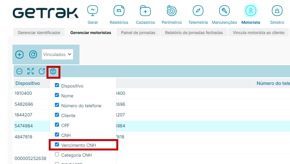Open the Vinculados filter dropdown

pos(57,54)
